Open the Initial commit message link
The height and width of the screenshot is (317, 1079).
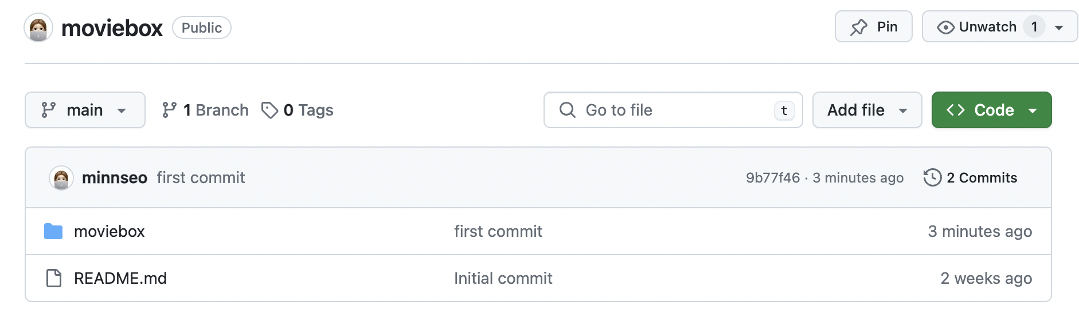coord(503,278)
